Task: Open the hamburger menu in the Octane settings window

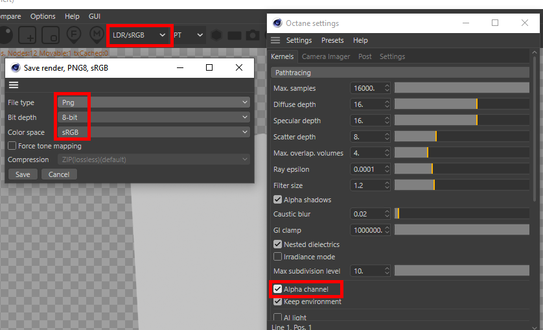Action: [275, 40]
